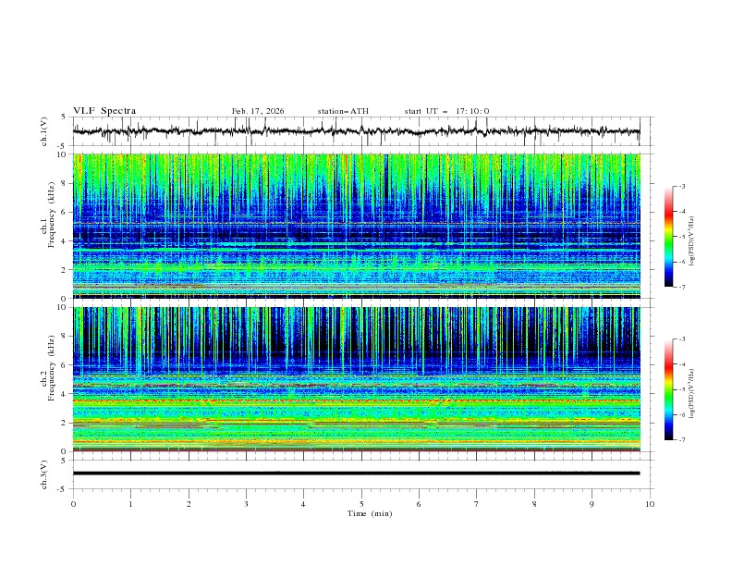Click the ch.1 spectrogram color scale bar
This screenshot has height=566, width=732.
pyautogui.click(x=668, y=237)
